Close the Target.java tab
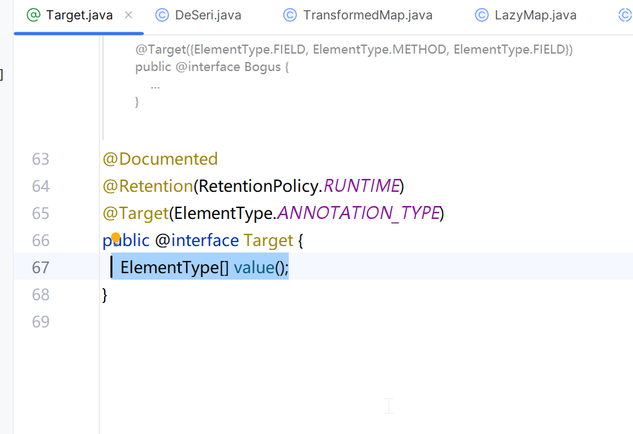Viewport: 633px width, 434px height. (x=129, y=15)
